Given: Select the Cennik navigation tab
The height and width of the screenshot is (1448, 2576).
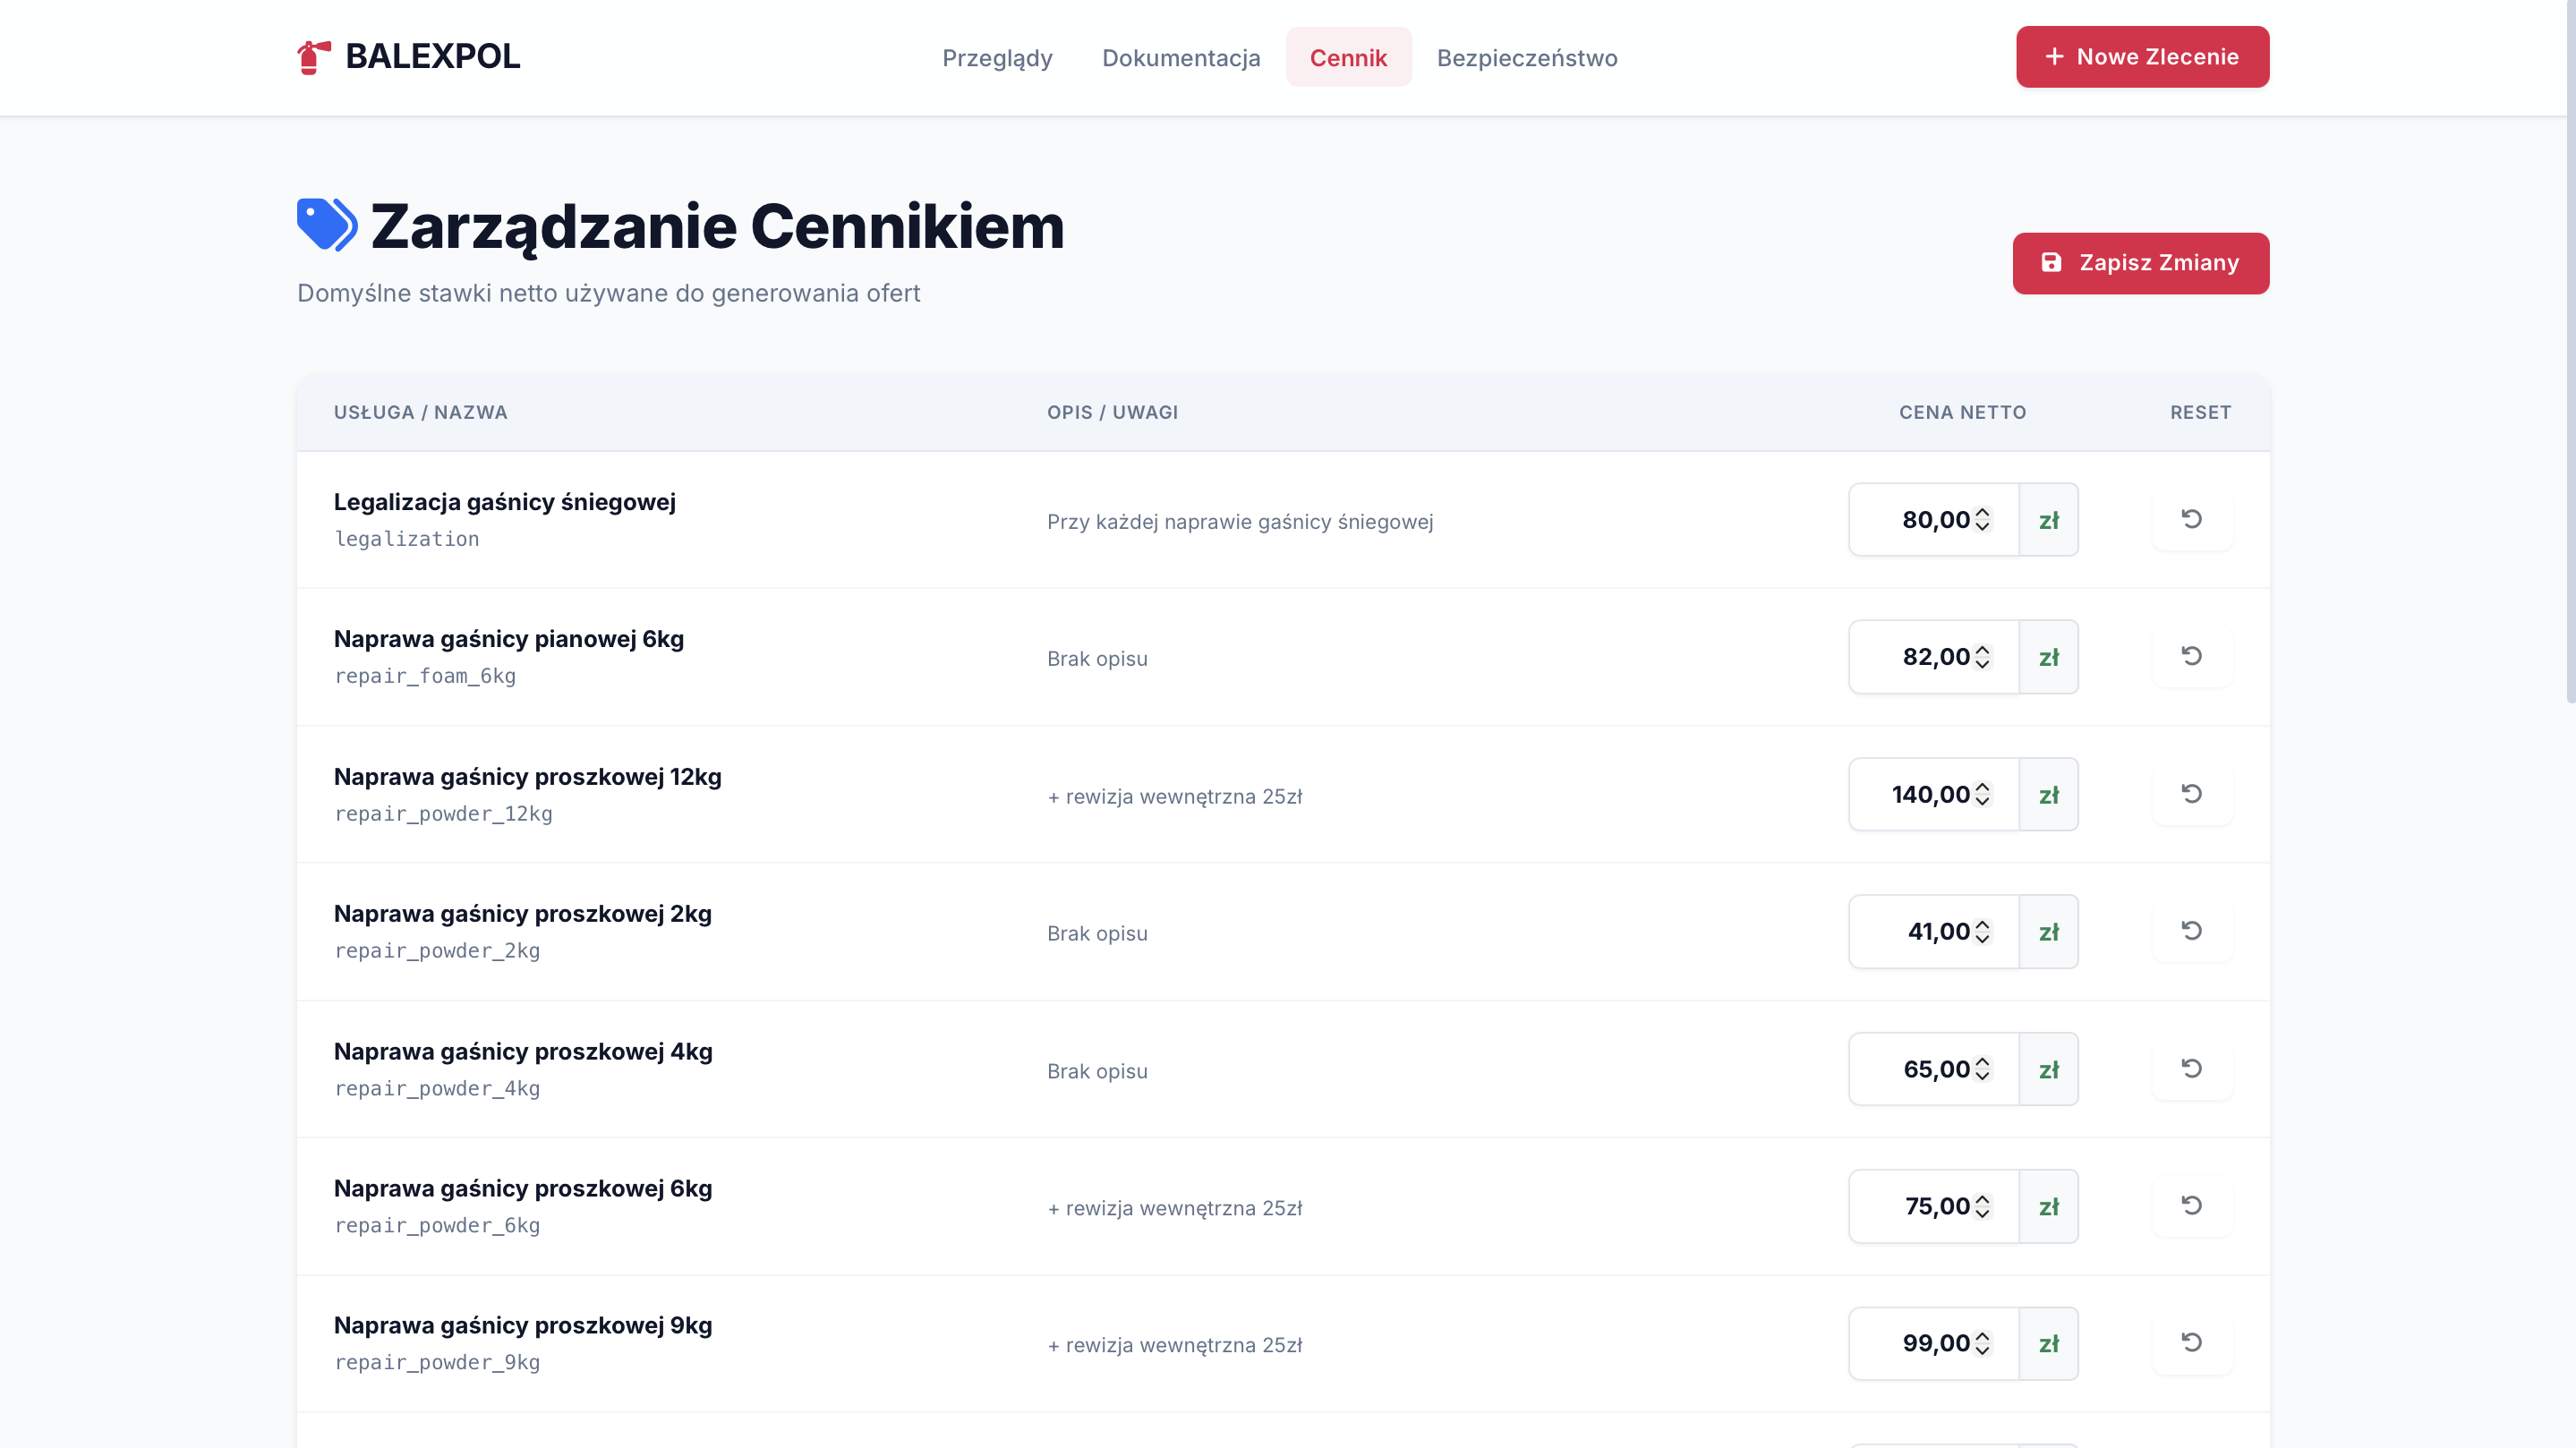Looking at the screenshot, I should point(1348,58).
